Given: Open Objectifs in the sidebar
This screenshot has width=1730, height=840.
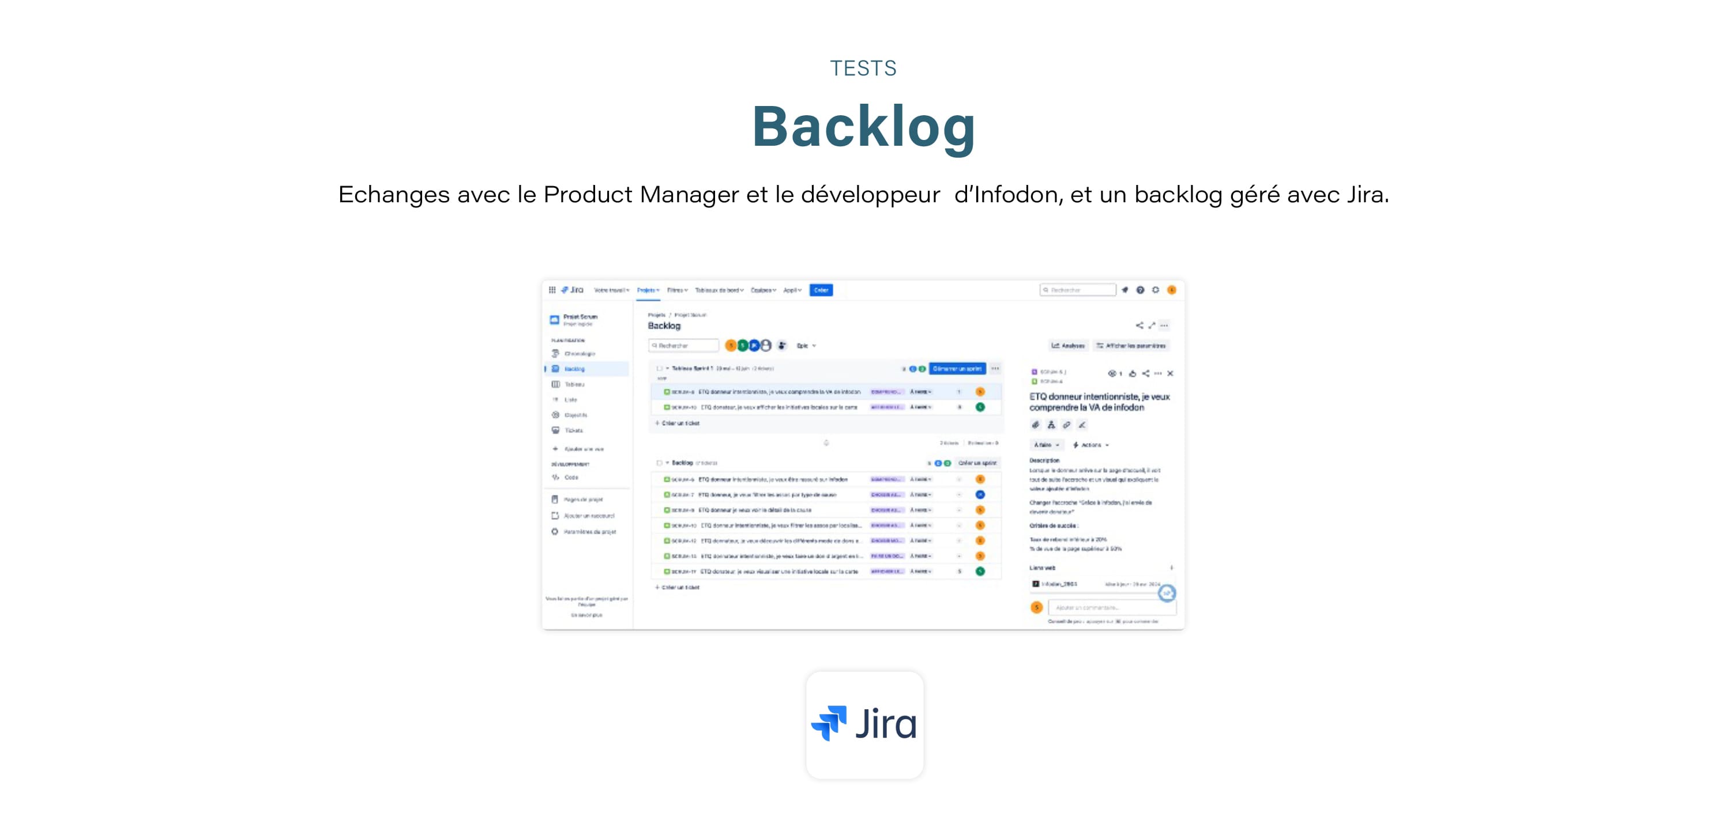Looking at the screenshot, I should (x=570, y=415).
